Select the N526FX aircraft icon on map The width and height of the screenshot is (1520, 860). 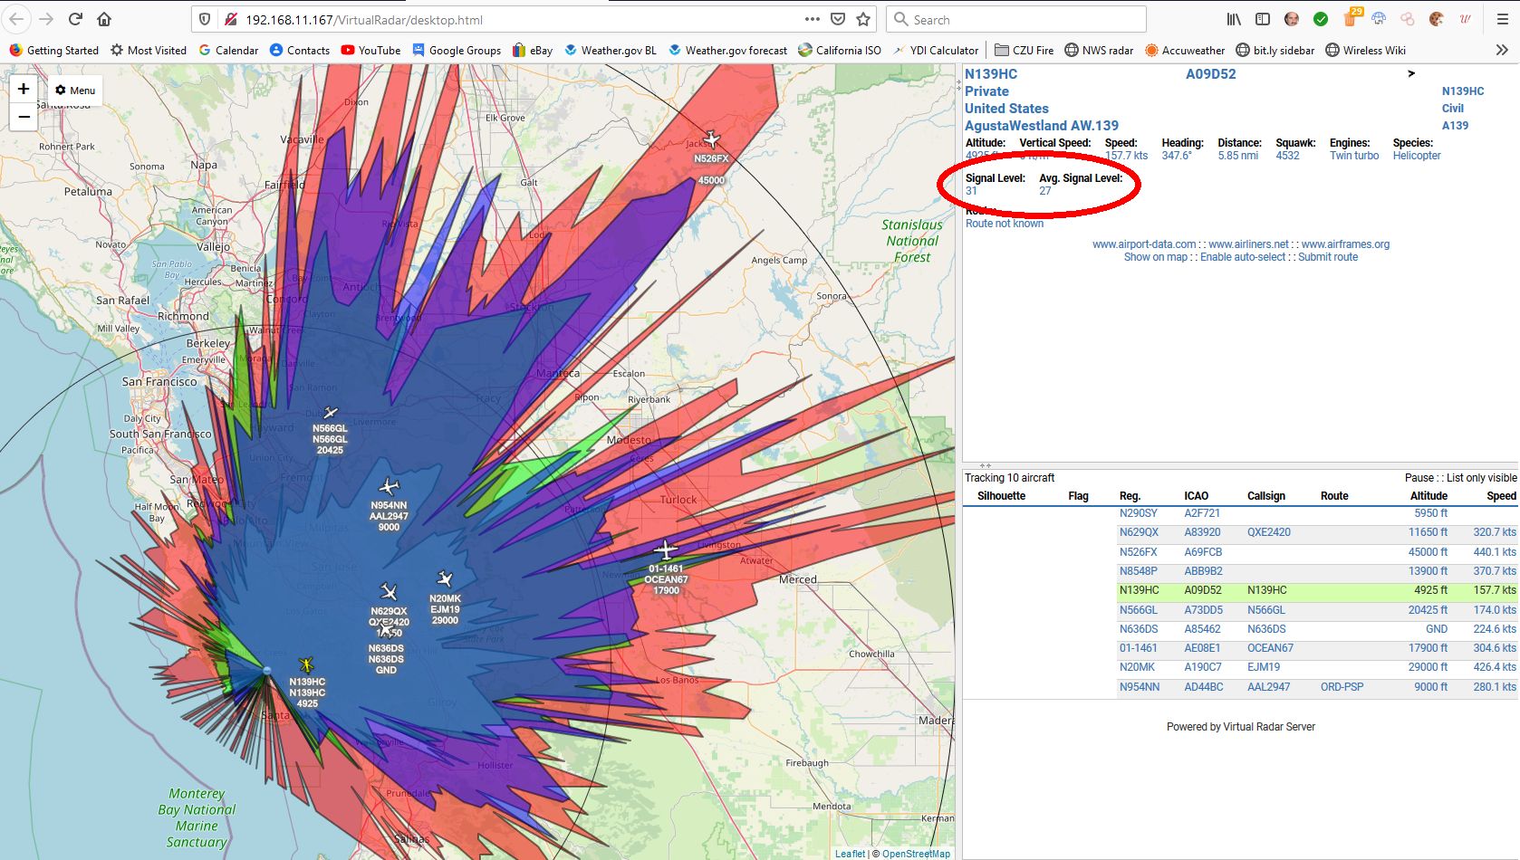(x=712, y=139)
